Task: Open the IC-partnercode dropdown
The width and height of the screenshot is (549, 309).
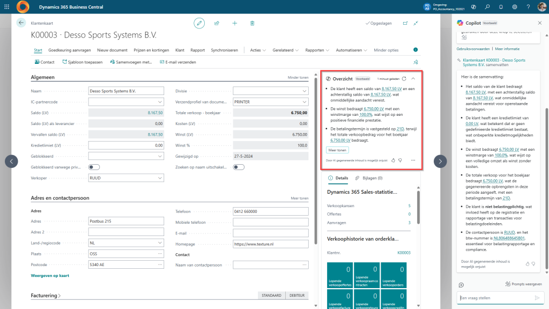Action: [x=160, y=102]
